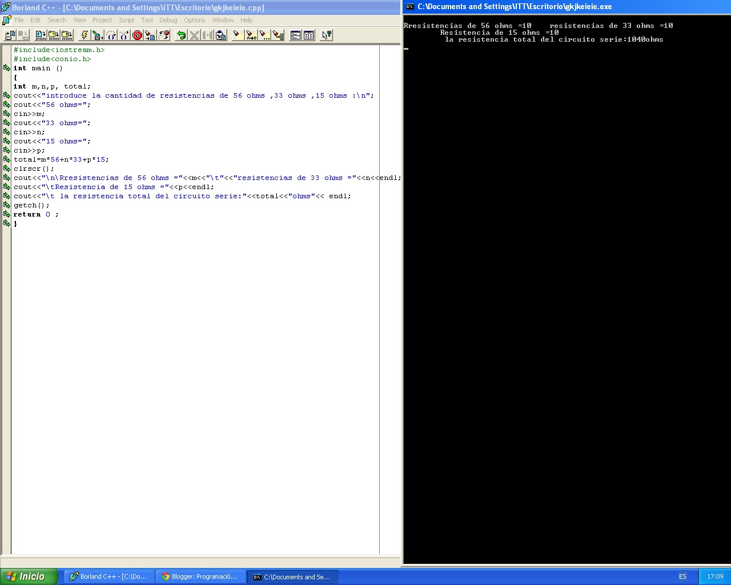Image resolution: width=731 pixels, height=585 pixels.
Task: Click the Paste clipboard toolbar icon
Action: coord(221,35)
